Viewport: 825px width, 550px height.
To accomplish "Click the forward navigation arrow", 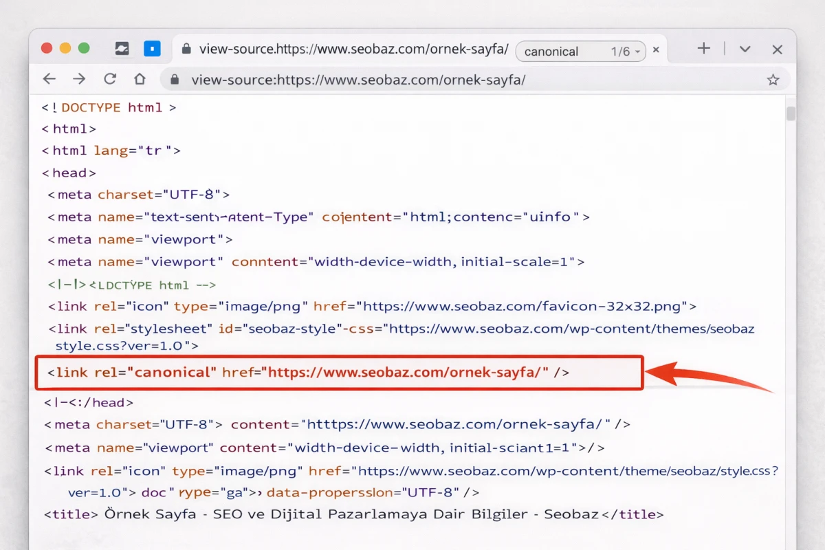I will click(79, 79).
